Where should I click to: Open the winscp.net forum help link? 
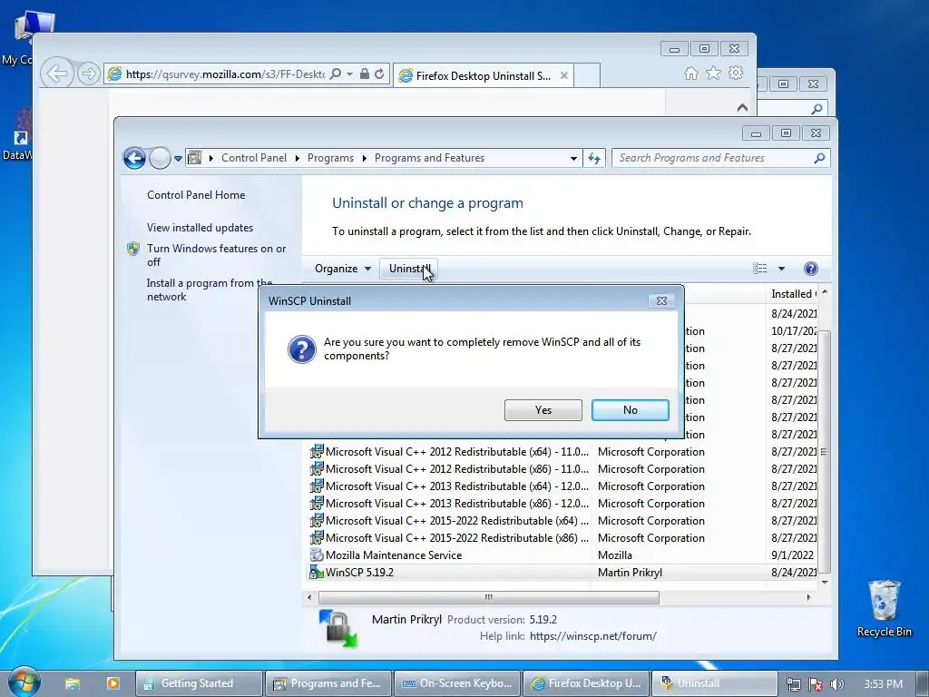tap(592, 636)
